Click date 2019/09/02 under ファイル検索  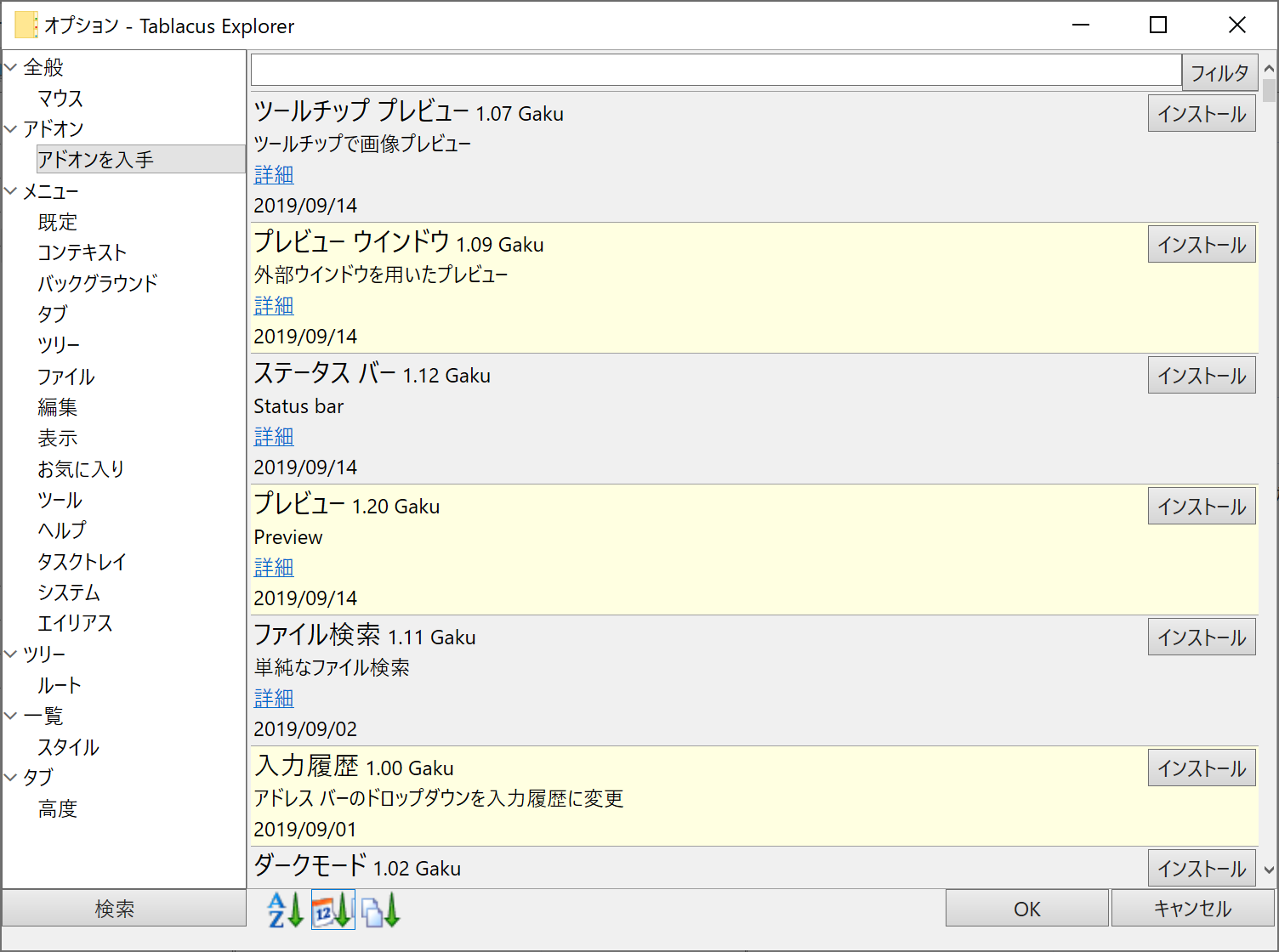pos(305,728)
